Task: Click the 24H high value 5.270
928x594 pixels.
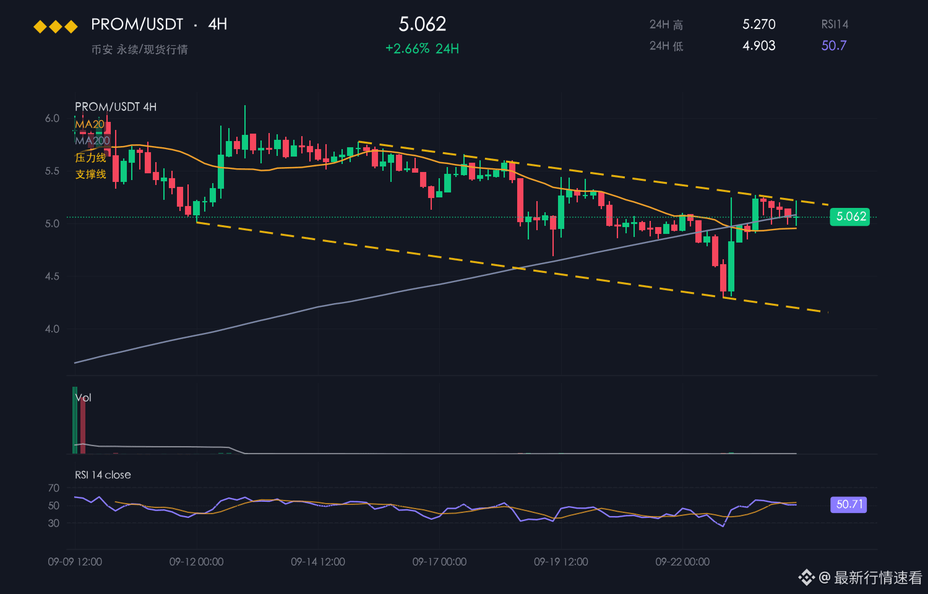Action: [x=759, y=24]
